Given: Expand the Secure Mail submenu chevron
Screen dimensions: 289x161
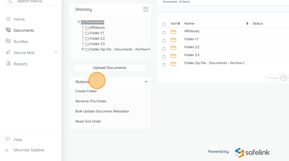Looking at the screenshot, I should 55,52.
